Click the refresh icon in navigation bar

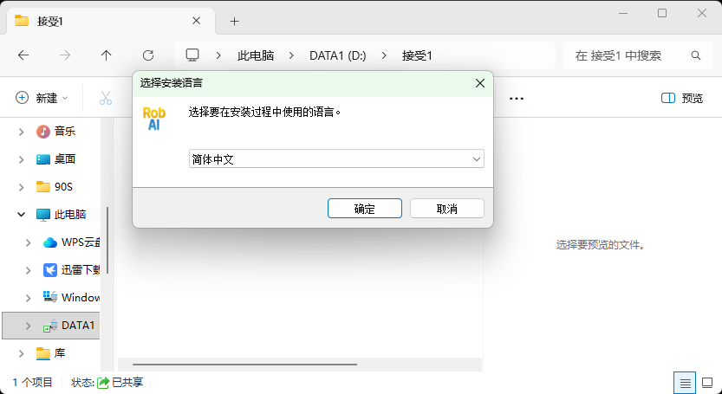[148, 55]
